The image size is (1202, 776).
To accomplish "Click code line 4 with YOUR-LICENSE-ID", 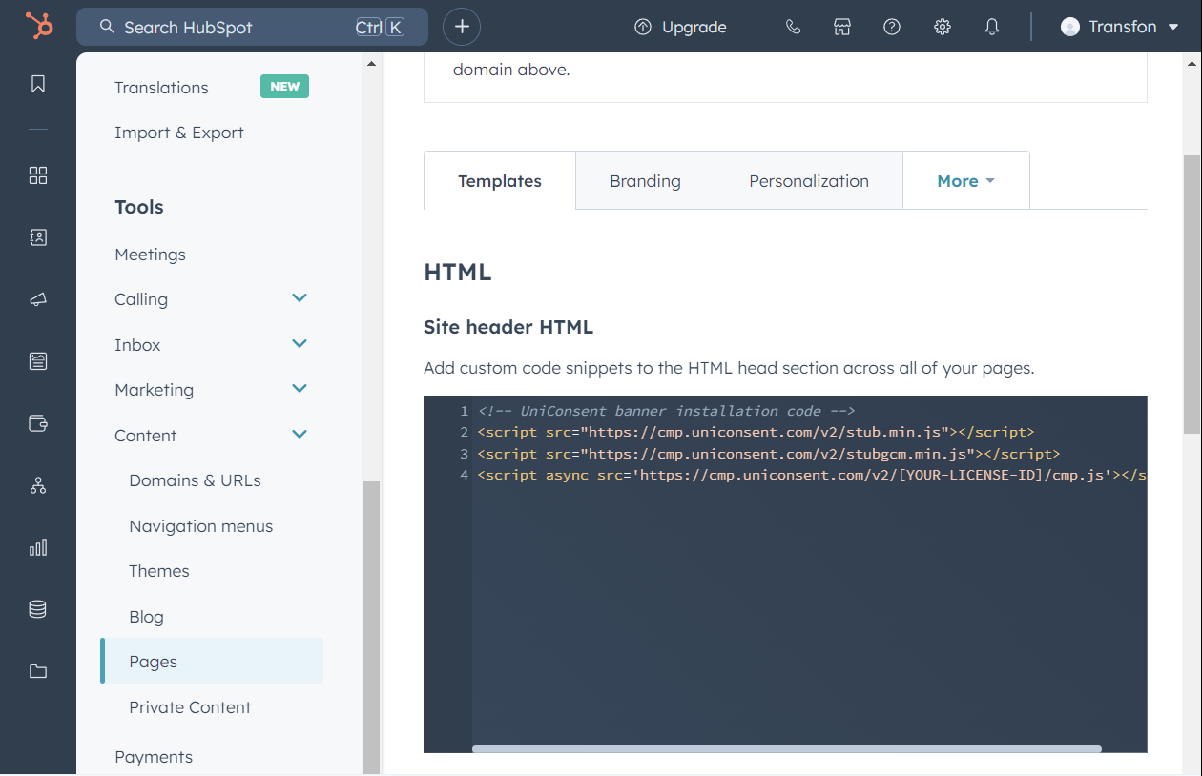I will click(x=812, y=475).
